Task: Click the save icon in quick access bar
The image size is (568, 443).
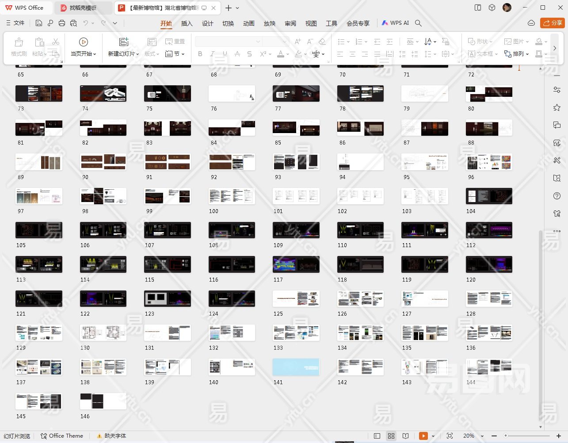Action: pos(39,23)
